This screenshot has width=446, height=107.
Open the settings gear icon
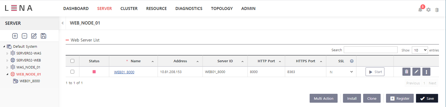pyautogui.click(x=429, y=10)
